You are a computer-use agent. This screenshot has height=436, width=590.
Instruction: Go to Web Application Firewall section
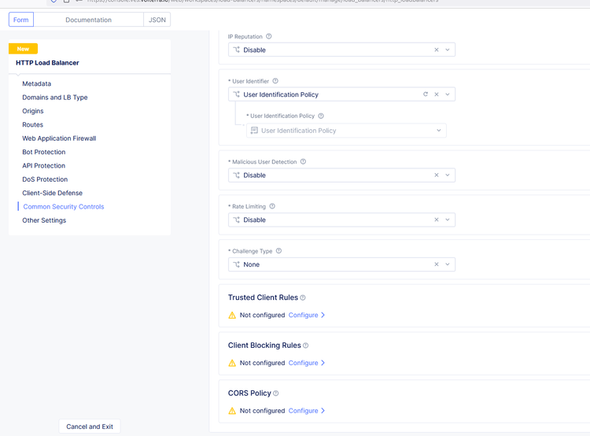point(59,139)
